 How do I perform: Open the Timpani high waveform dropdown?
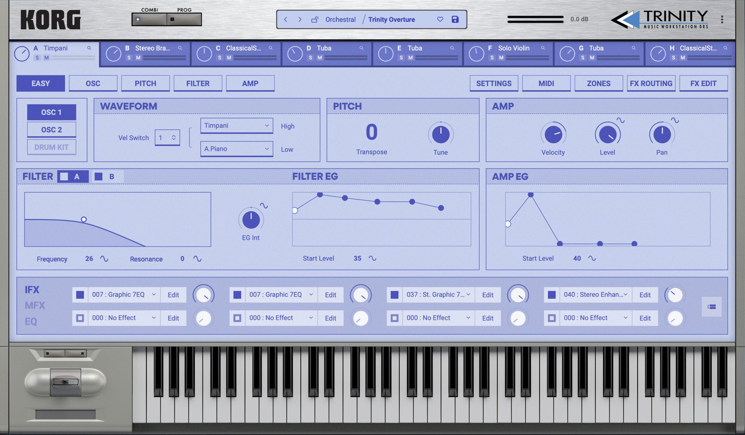pos(237,126)
